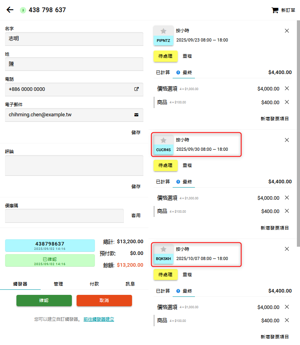
Task: Click 套用 to apply the coupon code
Action: pos(136,216)
